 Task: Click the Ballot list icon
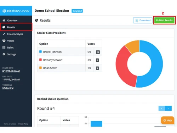4,48
